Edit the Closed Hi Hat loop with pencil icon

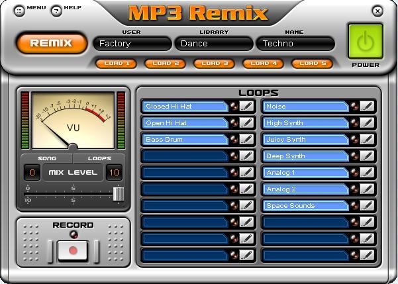[246, 106]
